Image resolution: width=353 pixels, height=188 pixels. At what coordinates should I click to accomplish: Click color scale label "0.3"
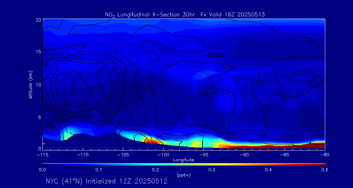tap(212, 170)
